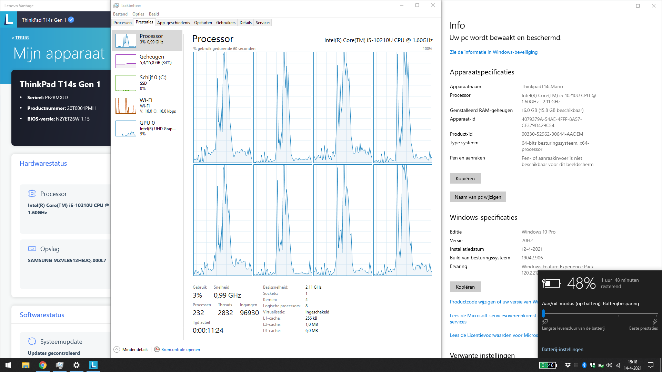Open the Windows Start menu

[x=8, y=365]
